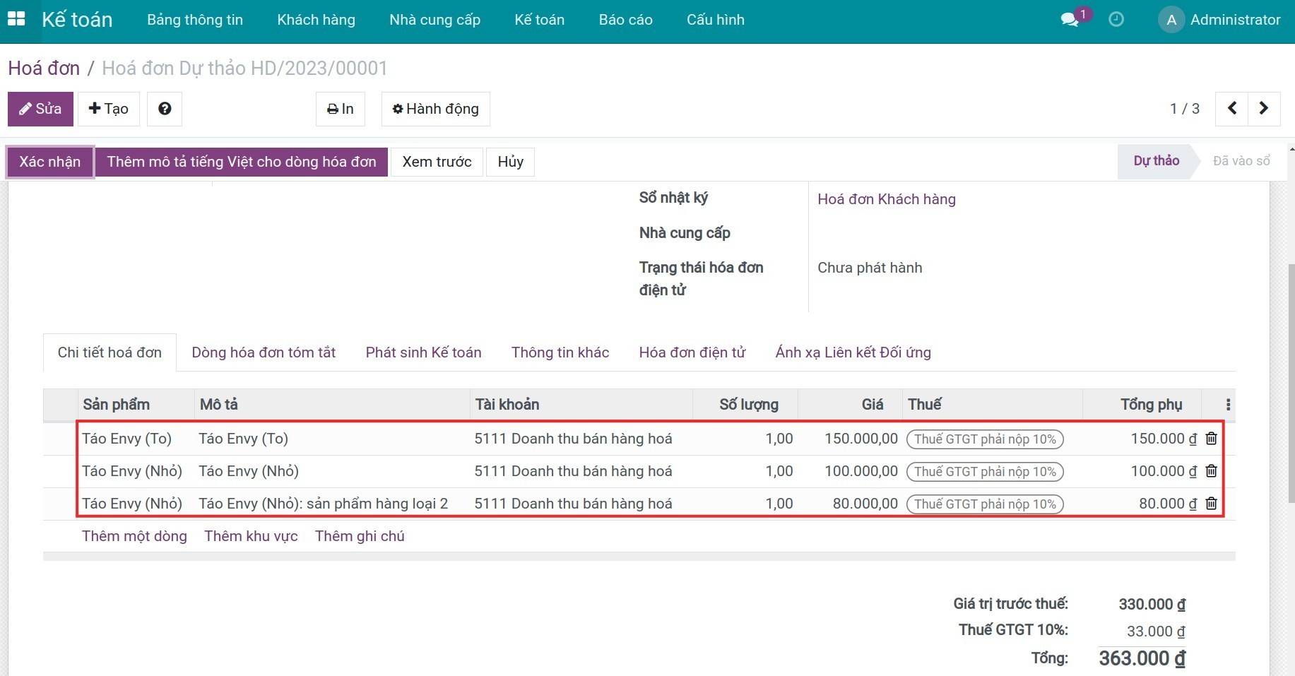Open column options three-dot menu

coord(1228,405)
